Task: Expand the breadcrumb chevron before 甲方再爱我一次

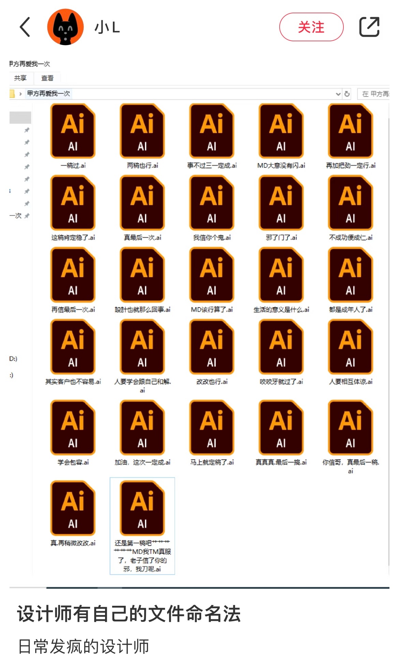Action: 20,94
